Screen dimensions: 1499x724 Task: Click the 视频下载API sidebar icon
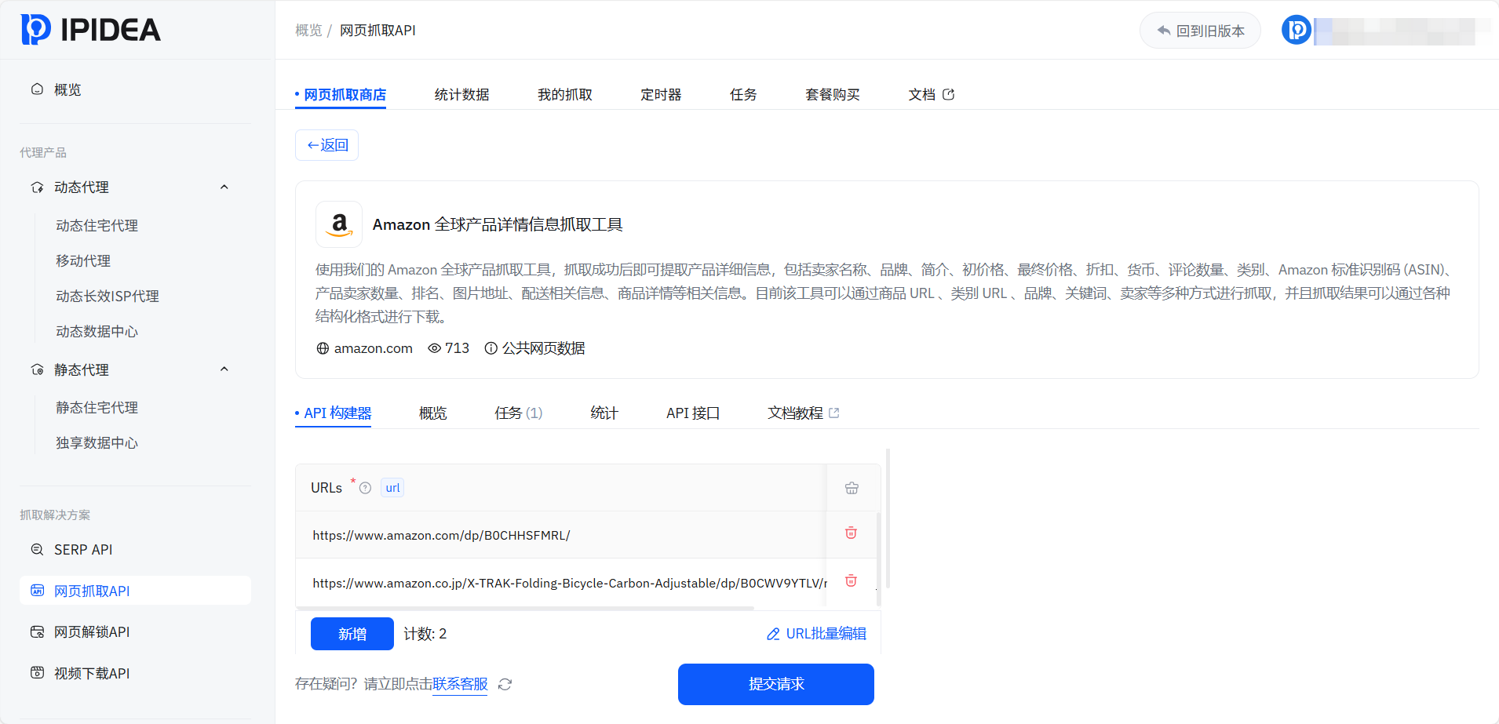coord(37,673)
